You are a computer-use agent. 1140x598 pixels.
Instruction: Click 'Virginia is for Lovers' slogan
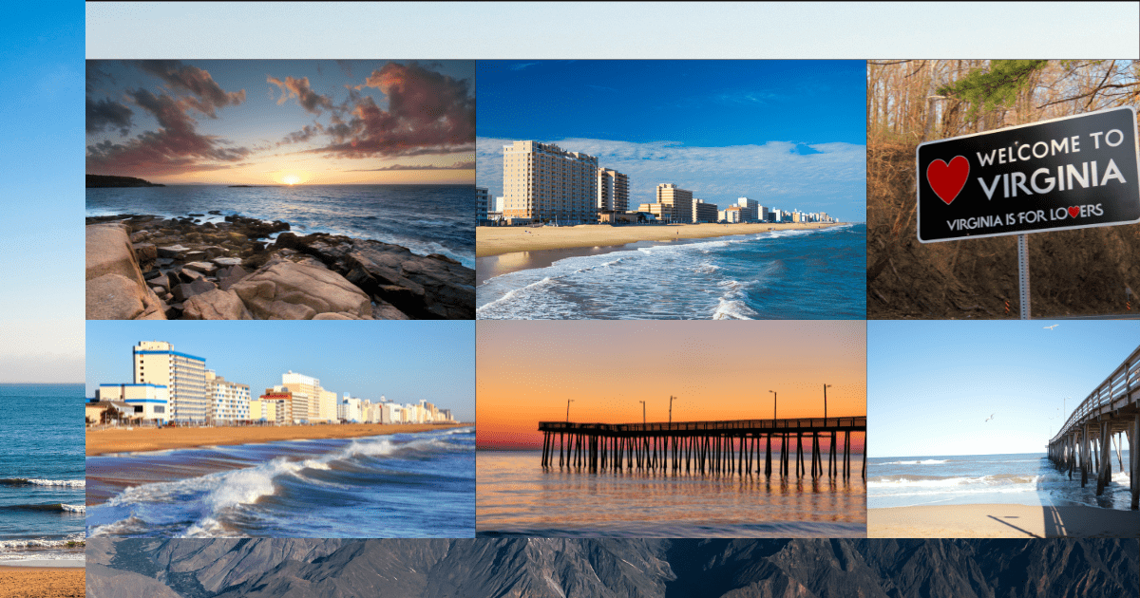click(x=1024, y=216)
